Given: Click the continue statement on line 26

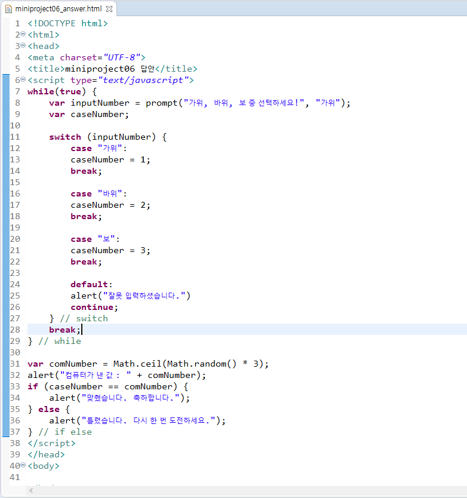Looking at the screenshot, I should 94,307.
